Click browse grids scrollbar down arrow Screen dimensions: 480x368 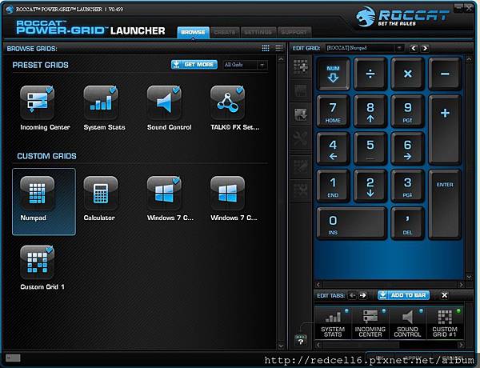tap(281, 346)
